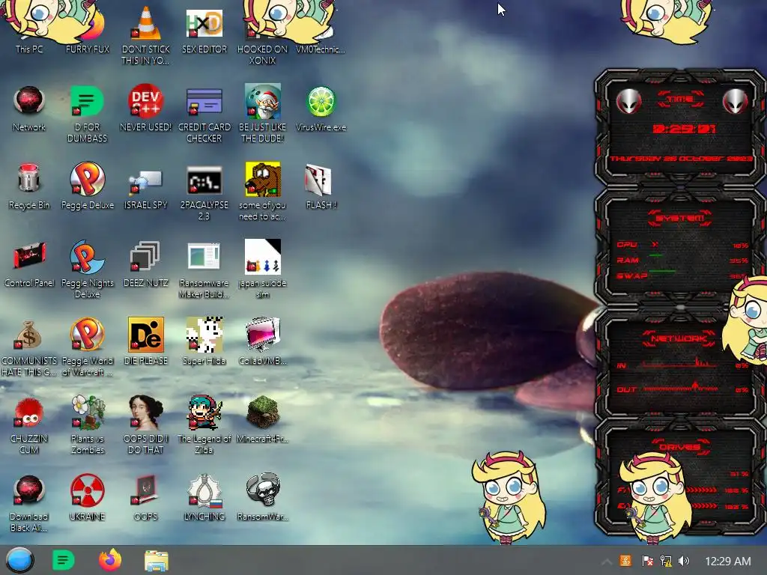Click the network IN graph line
Screen dimensions: 767x575
pos(680,363)
